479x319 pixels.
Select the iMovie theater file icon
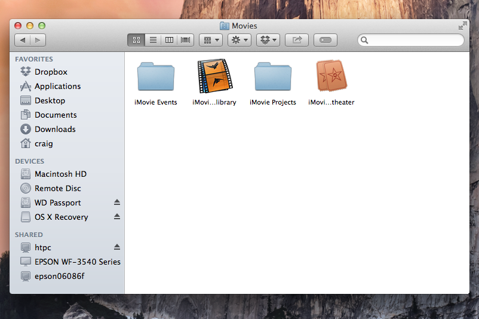331,76
